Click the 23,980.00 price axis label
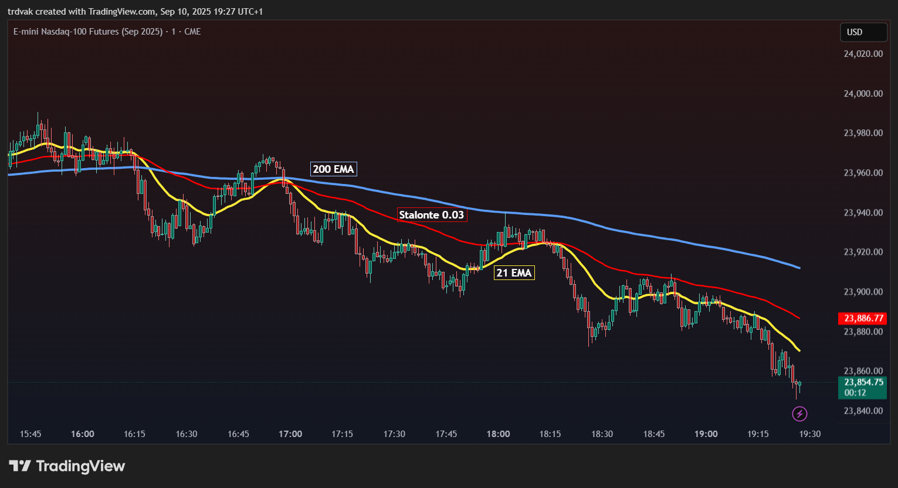The height and width of the screenshot is (488, 898). 863,133
